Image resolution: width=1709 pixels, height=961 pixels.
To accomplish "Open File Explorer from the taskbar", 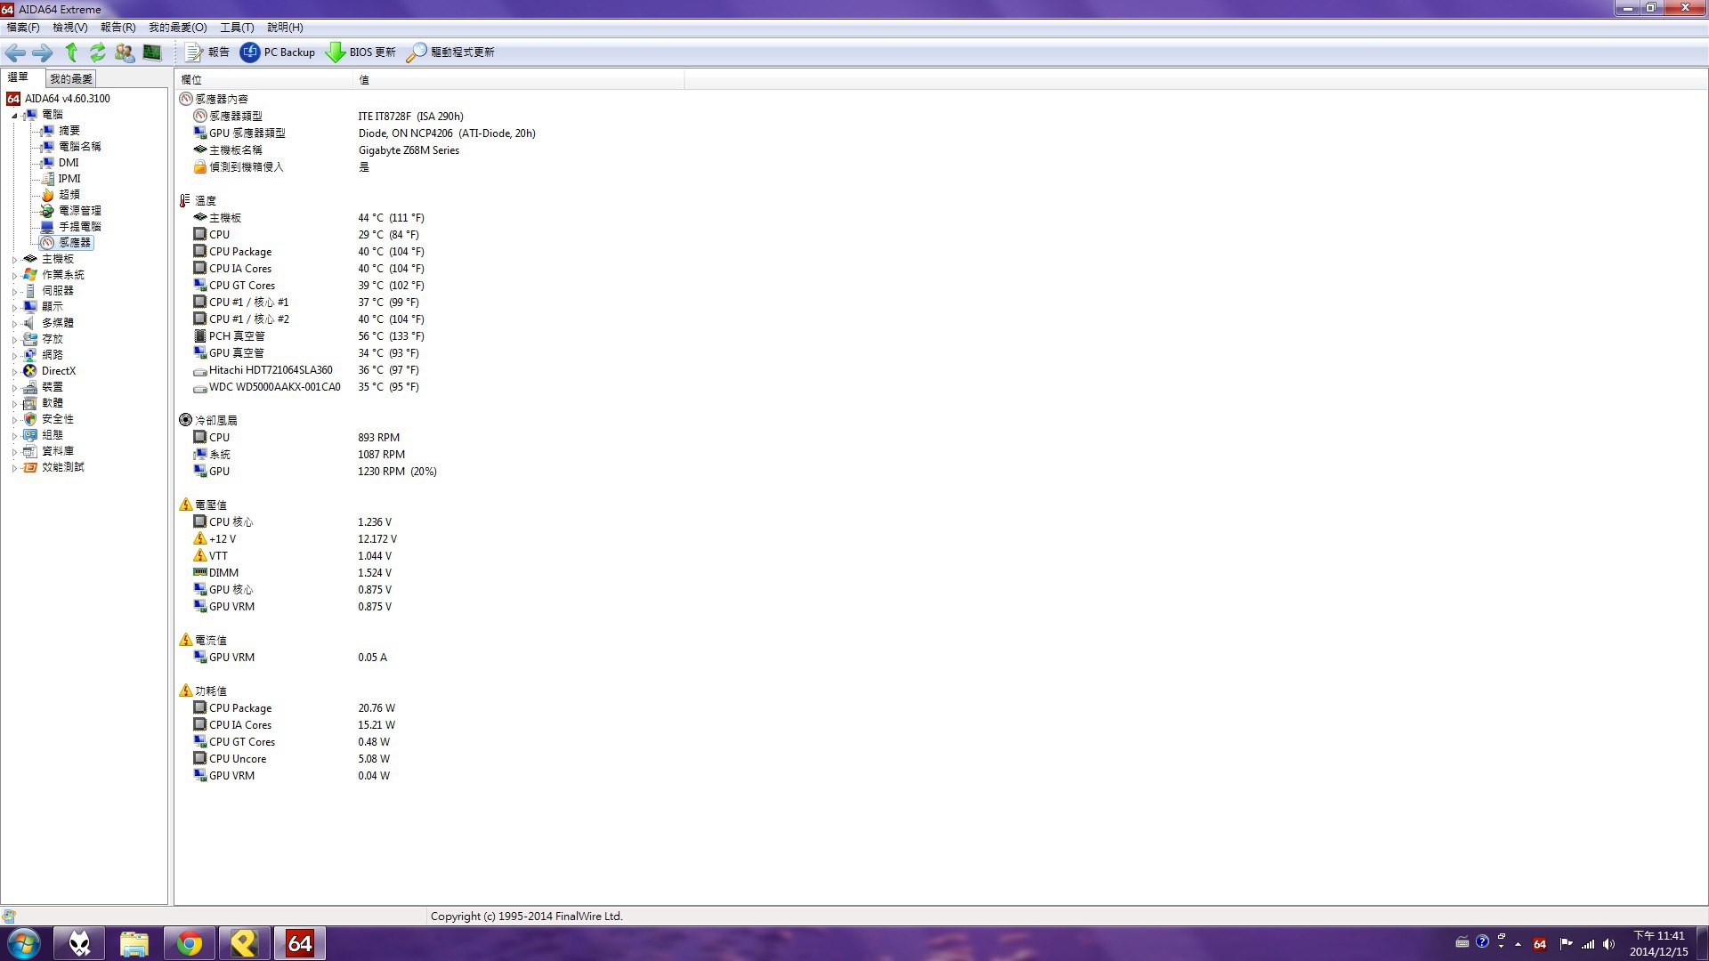I will point(134,943).
